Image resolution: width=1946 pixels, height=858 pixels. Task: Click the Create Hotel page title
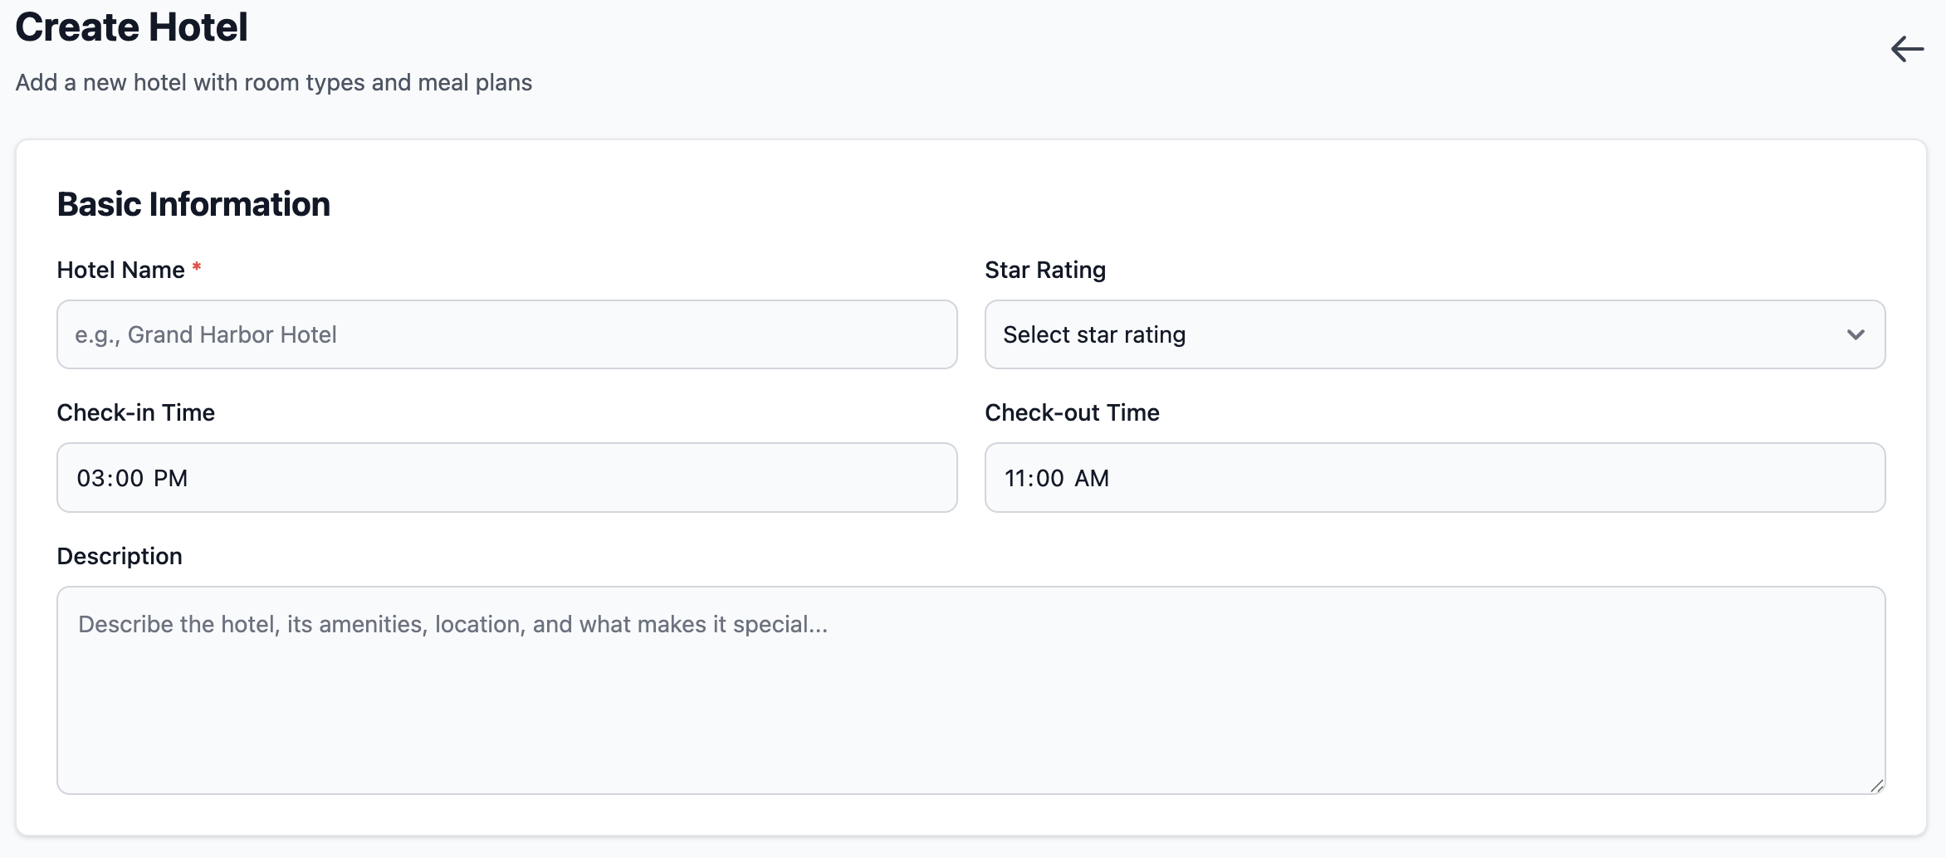point(131,27)
